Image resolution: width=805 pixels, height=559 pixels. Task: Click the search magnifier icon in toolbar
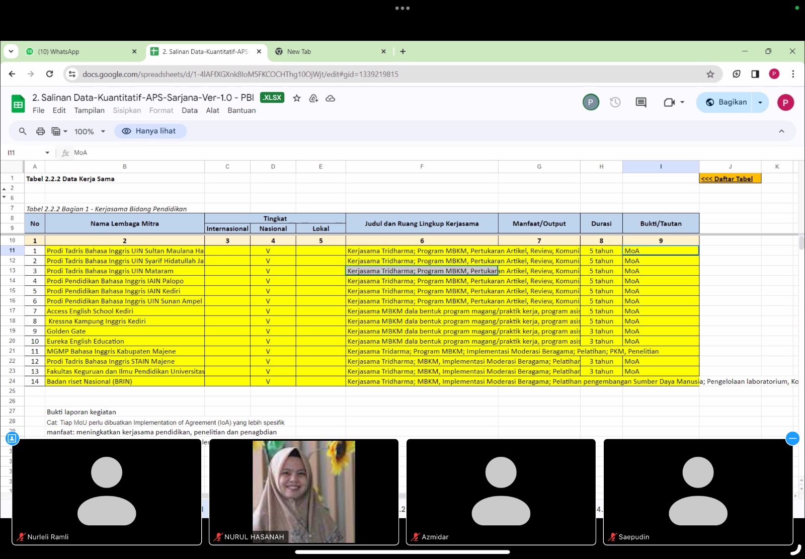tap(23, 131)
